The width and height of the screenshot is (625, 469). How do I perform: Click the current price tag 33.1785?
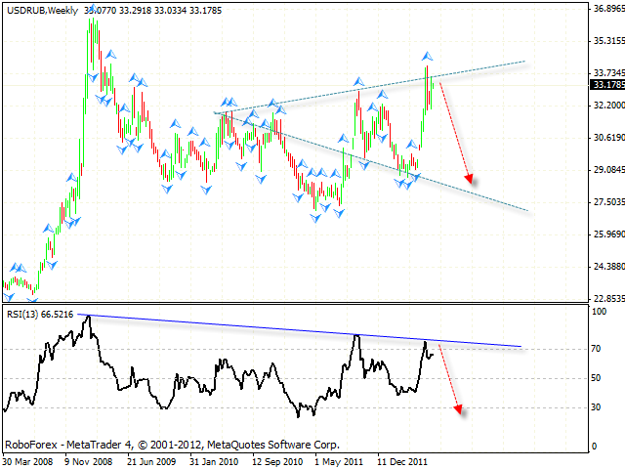(607, 84)
